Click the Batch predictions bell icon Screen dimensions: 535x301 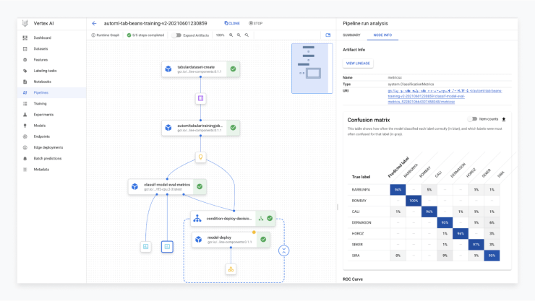click(x=25, y=158)
